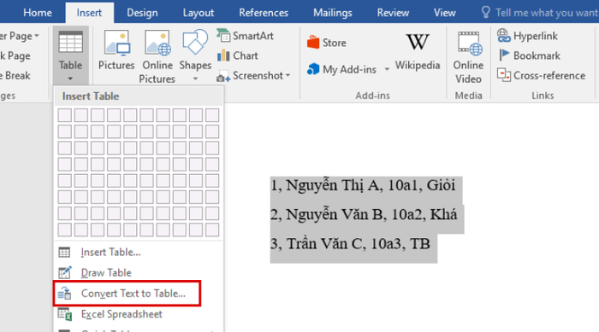Insert a Chart

(238, 55)
